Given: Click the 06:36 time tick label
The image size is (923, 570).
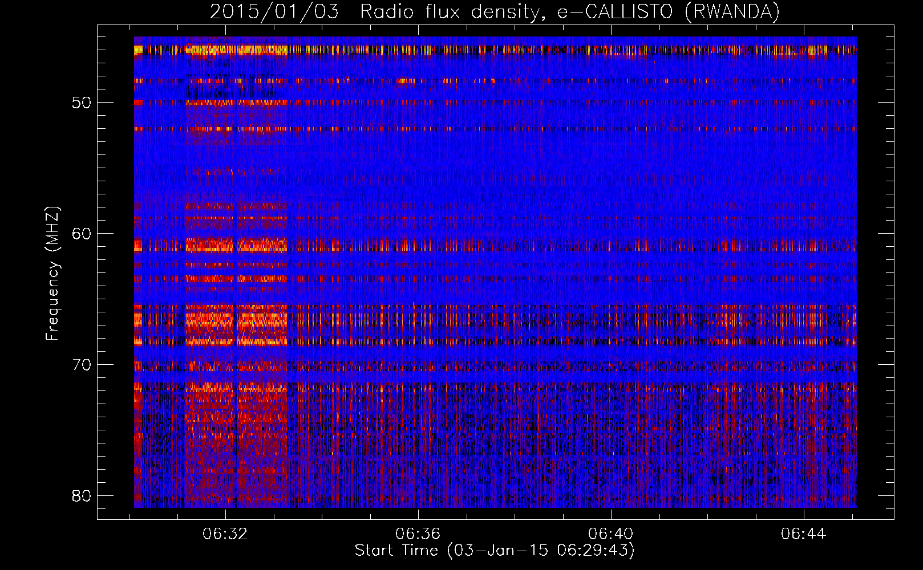Looking at the screenshot, I should point(418,534).
